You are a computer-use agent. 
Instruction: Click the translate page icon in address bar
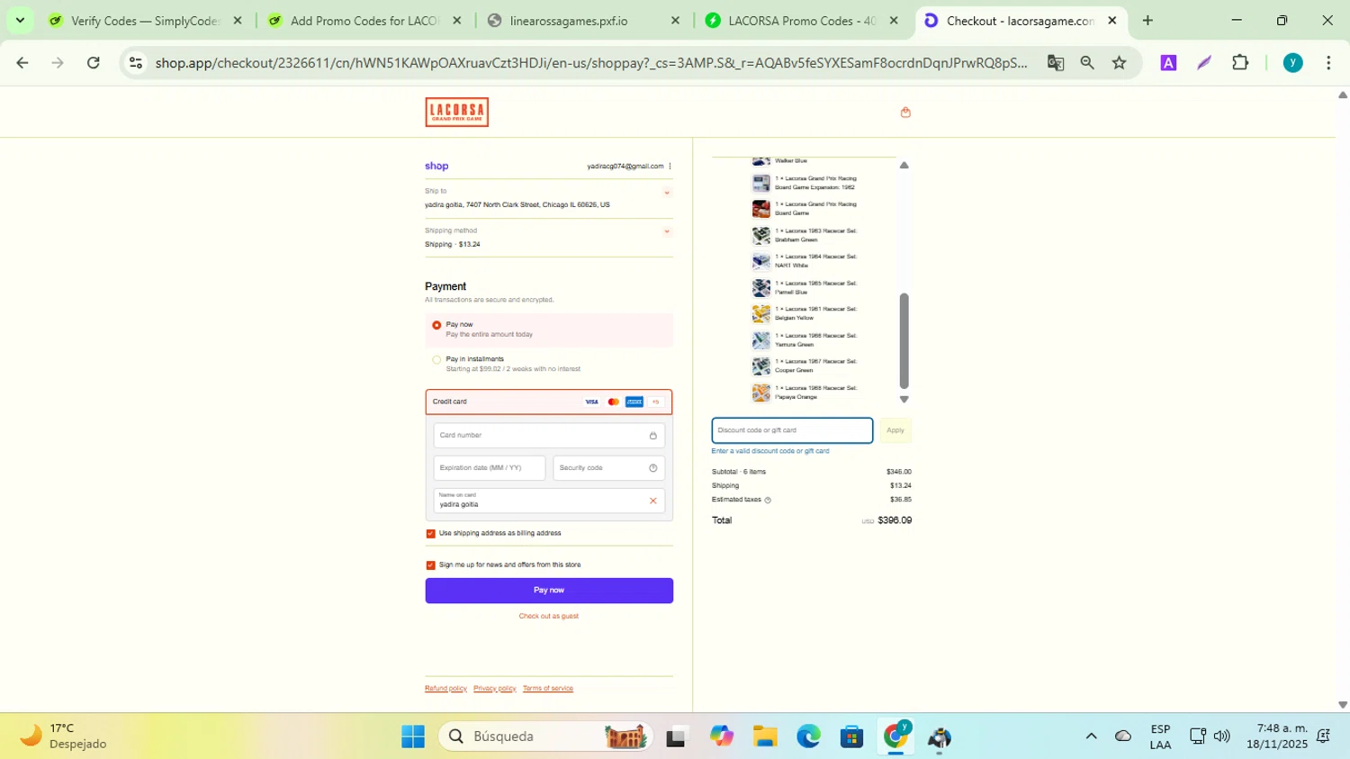(1056, 63)
